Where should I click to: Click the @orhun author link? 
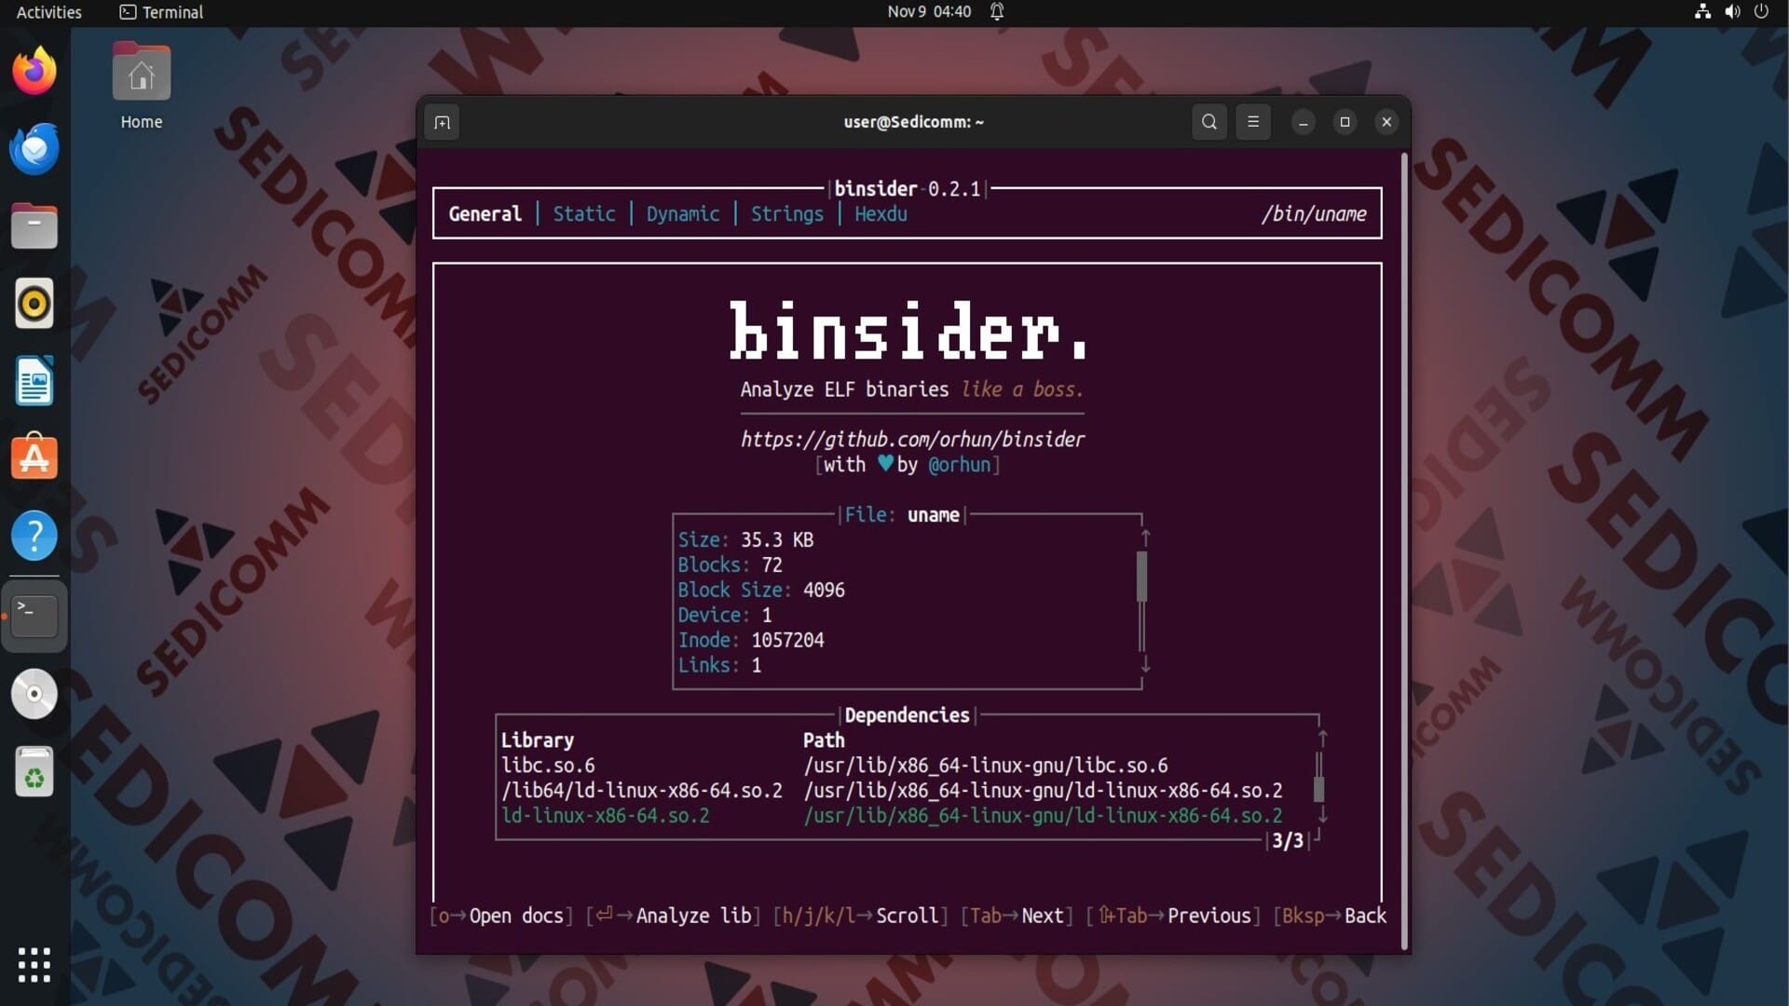pyautogui.click(x=960, y=465)
